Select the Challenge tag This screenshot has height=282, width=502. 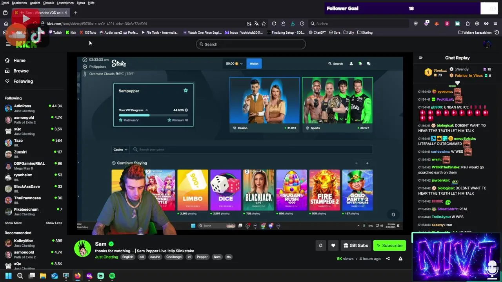174,257
